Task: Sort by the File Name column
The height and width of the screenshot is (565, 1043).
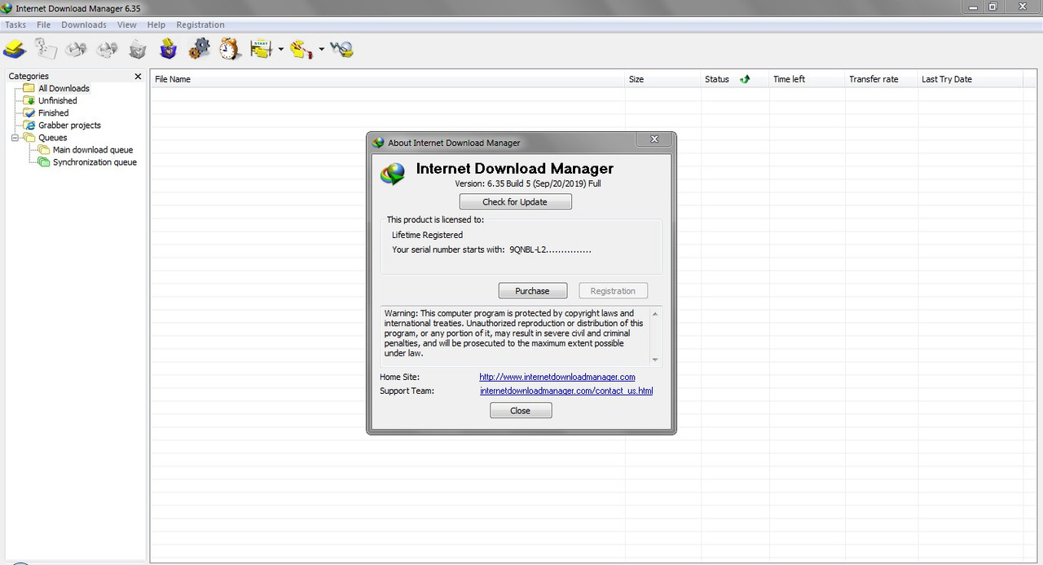Action: pos(388,79)
